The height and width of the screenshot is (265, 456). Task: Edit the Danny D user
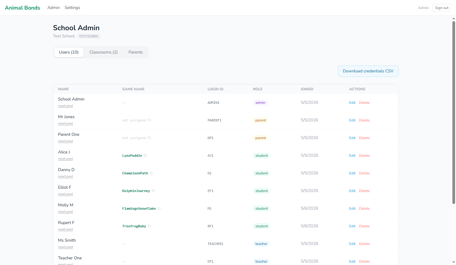click(352, 173)
